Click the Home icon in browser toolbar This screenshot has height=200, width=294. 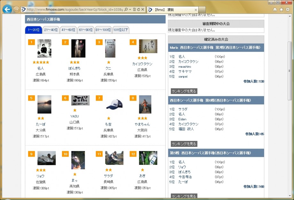coord(275,10)
